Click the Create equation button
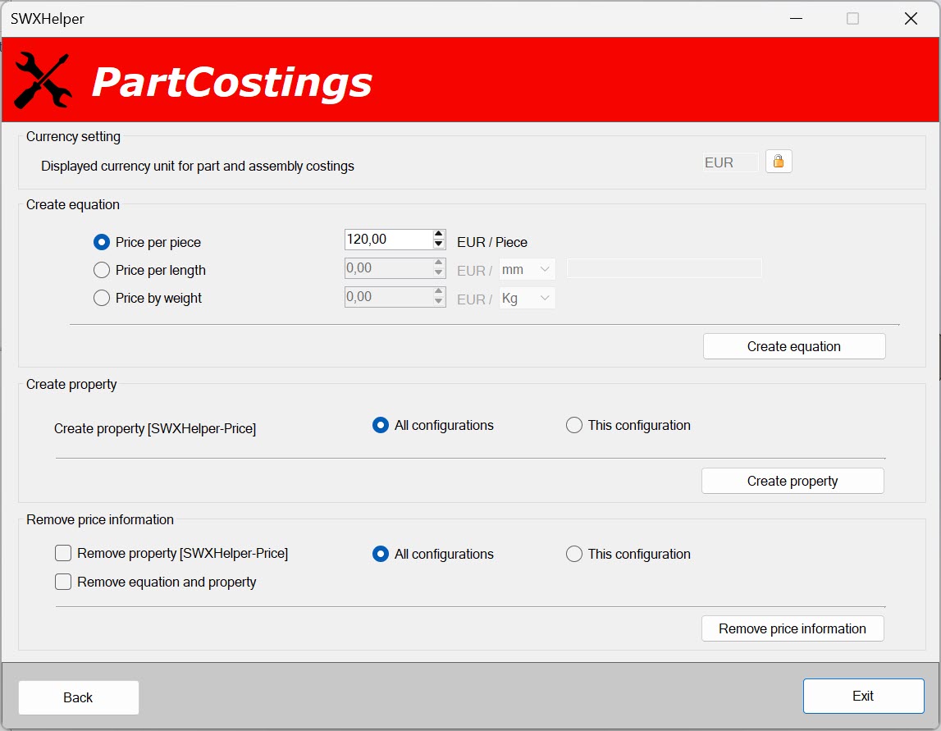 coord(794,346)
